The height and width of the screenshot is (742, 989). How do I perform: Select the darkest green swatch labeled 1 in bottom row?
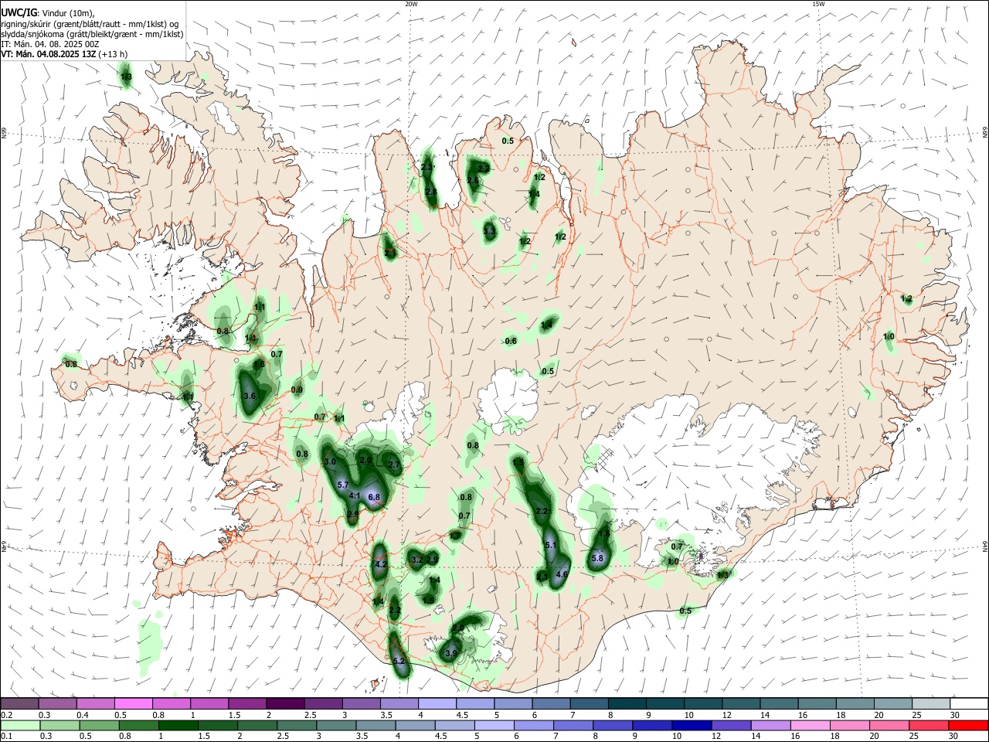coord(178,725)
